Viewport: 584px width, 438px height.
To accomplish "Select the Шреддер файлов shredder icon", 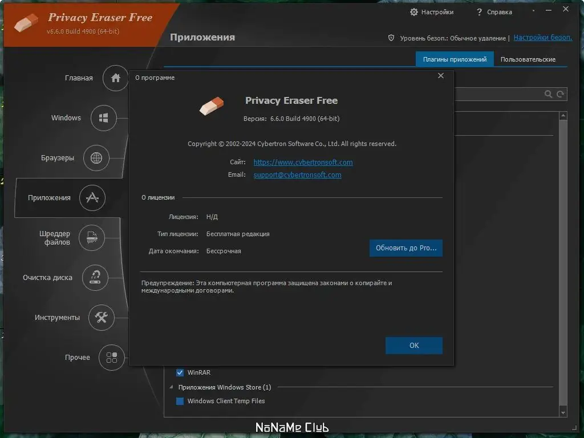I will click(x=91, y=238).
